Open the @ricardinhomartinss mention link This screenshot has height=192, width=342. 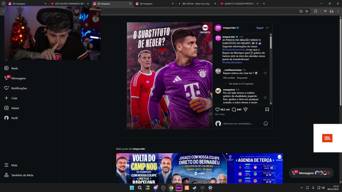(x=234, y=50)
